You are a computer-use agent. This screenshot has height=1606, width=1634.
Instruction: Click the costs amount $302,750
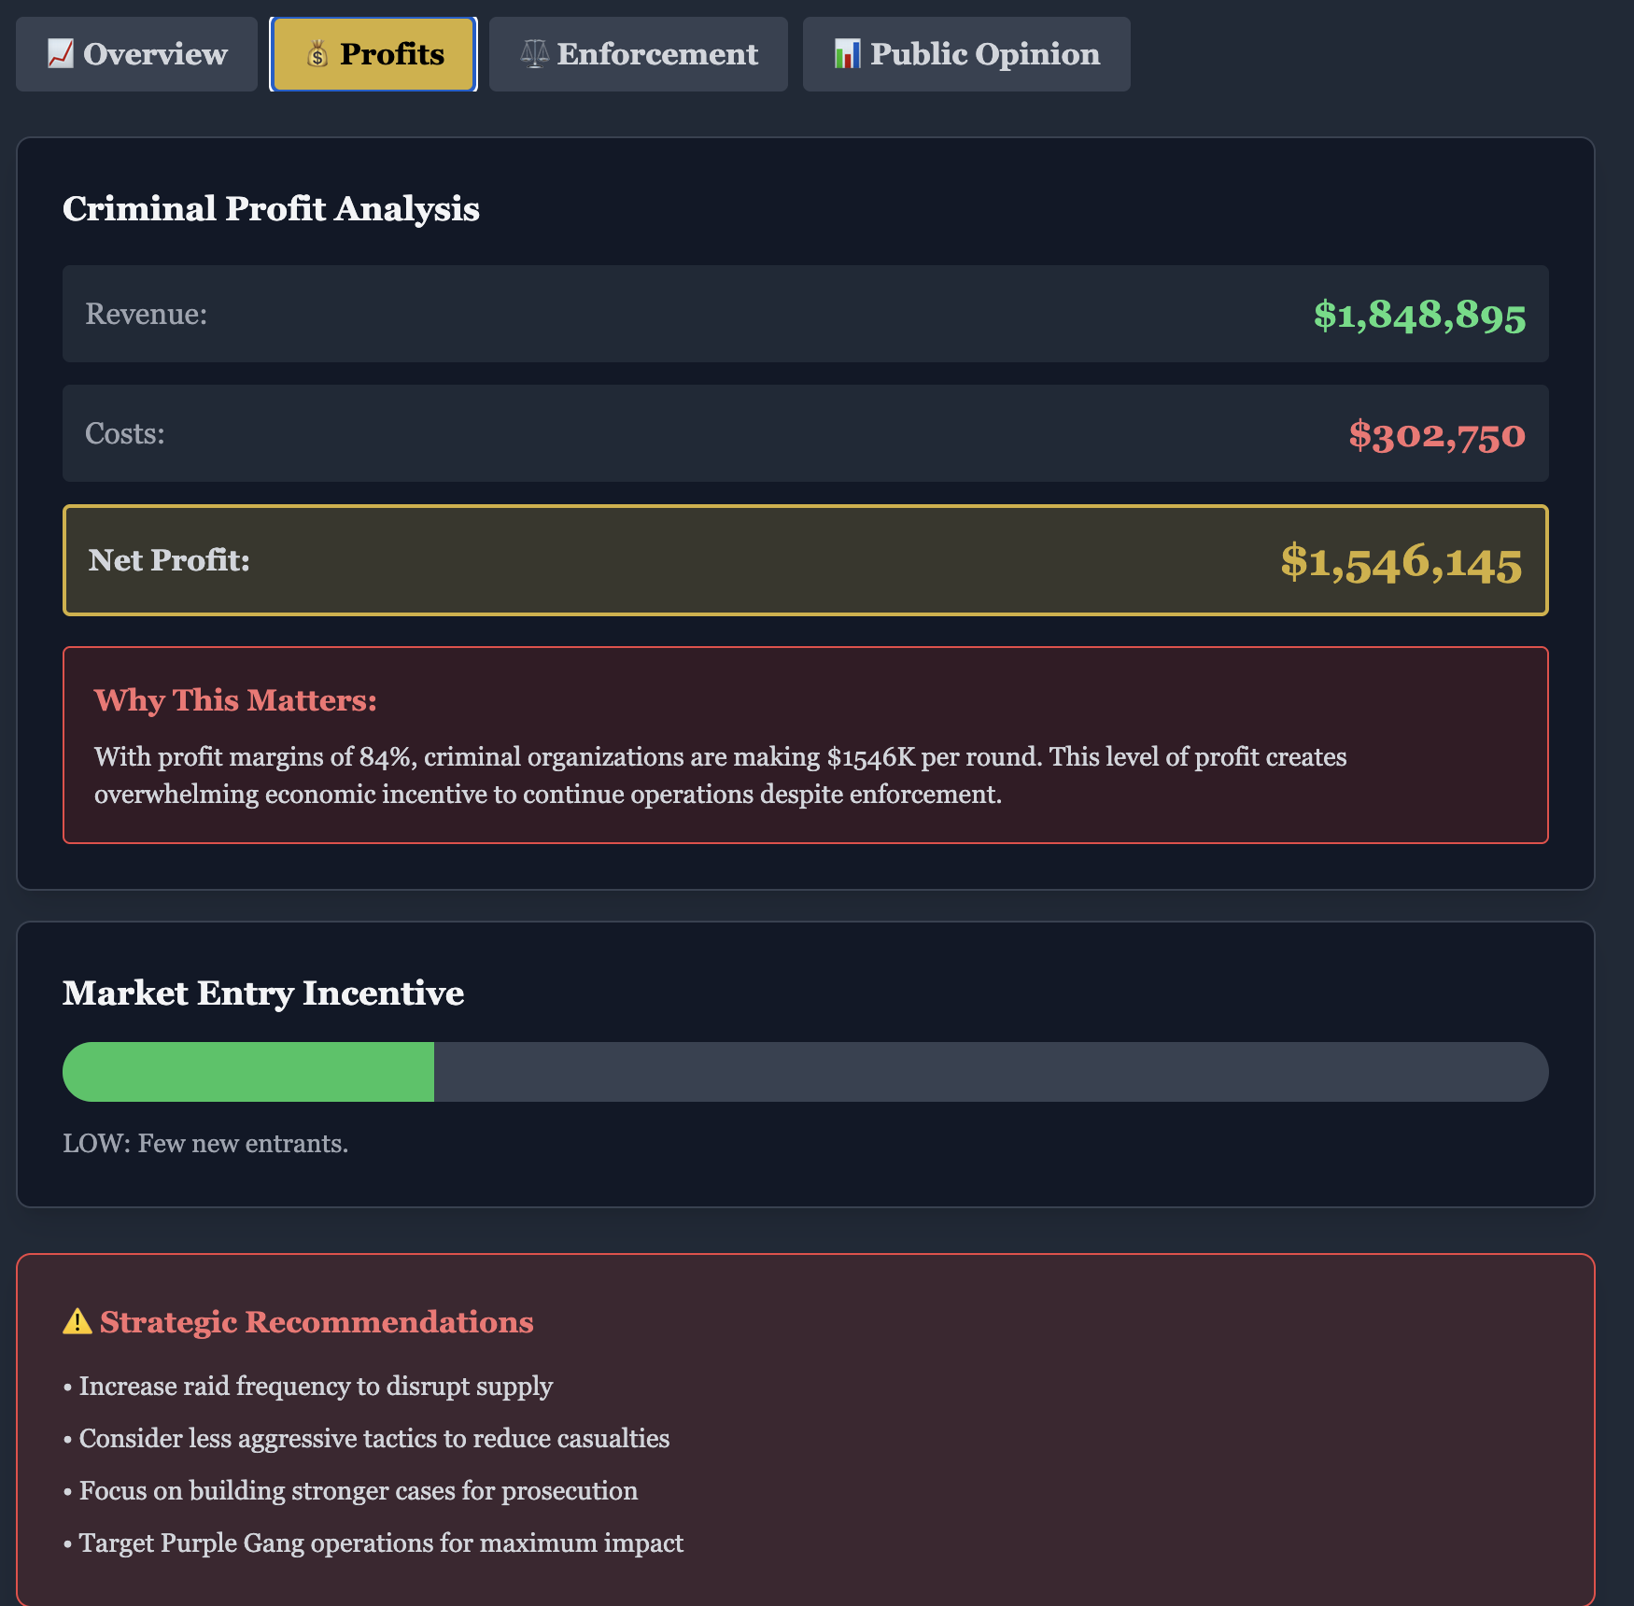(x=1436, y=434)
